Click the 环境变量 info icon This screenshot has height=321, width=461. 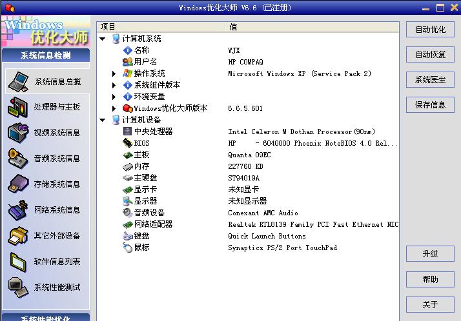coord(128,97)
